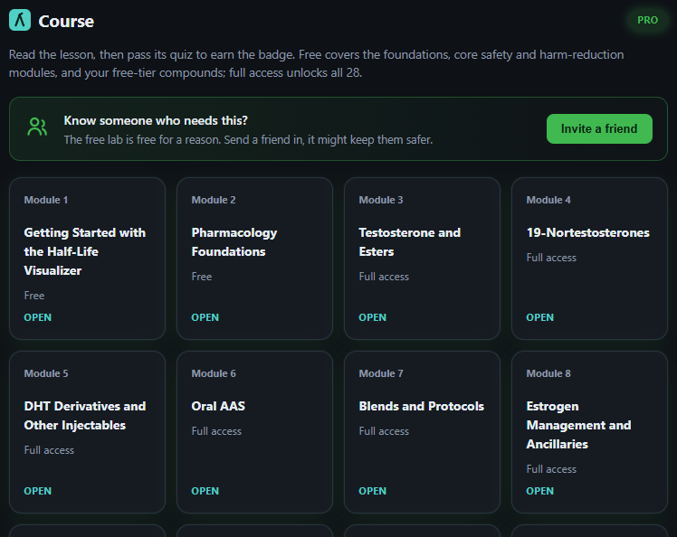Select the 19-Nortestosterones card title
Image resolution: width=677 pixels, height=537 pixels.
587,233
